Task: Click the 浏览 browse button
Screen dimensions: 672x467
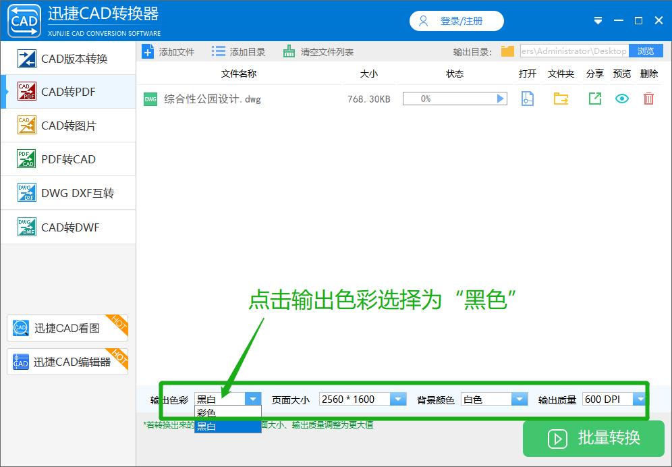Action: tap(646, 51)
